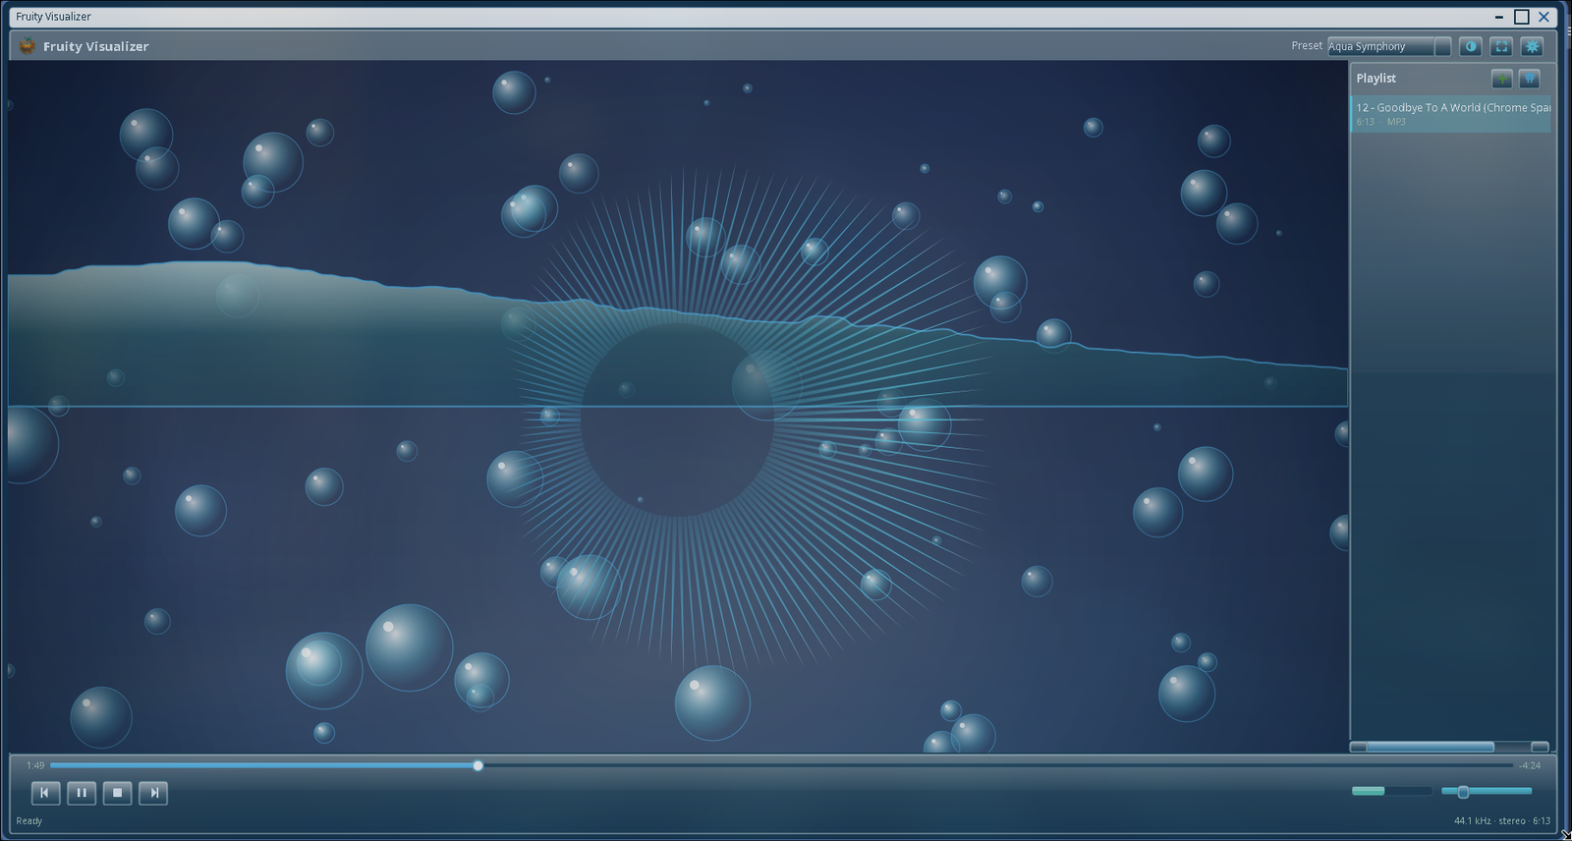Maximize the Fruity Visualizer window
This screenshot has width=1572, height=841.
click(1522, 17)
